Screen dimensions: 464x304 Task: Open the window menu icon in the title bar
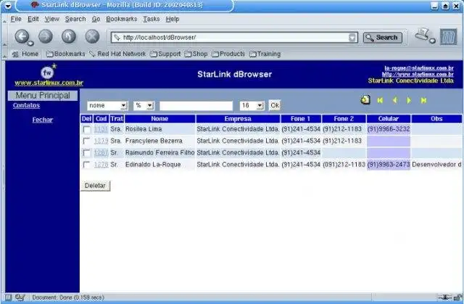pyautogui.click(x=8, y=5)
